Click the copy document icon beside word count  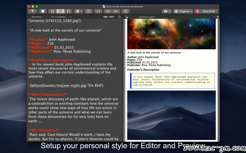119,17
